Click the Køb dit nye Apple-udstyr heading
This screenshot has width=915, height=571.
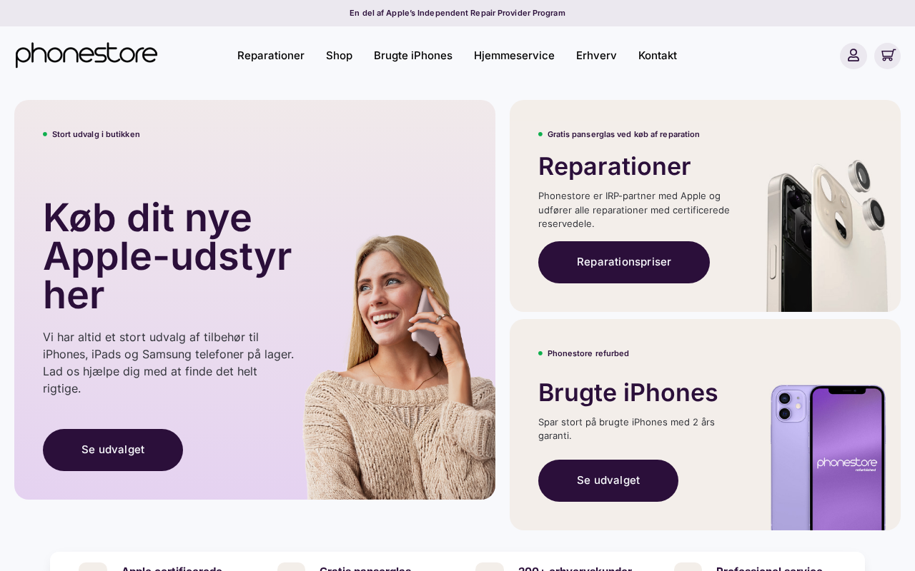[167, 256]
